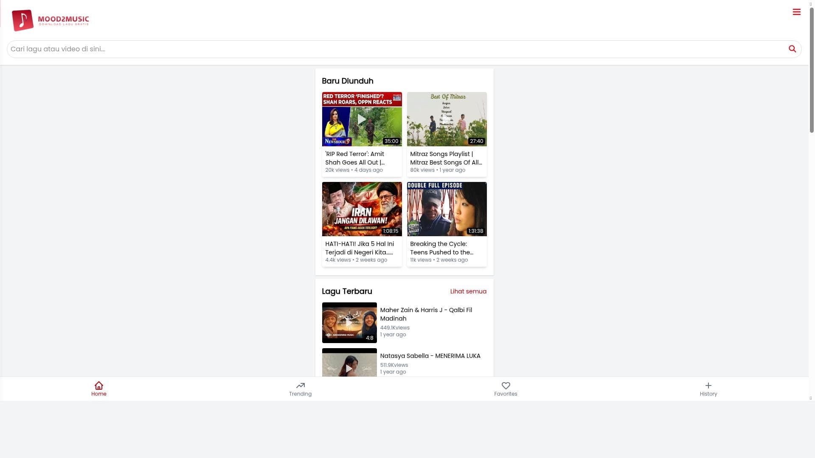This screenshot has height=458, width=815.
Task: Open 'Lihat semua' link
Action: [x=468, y=291]
